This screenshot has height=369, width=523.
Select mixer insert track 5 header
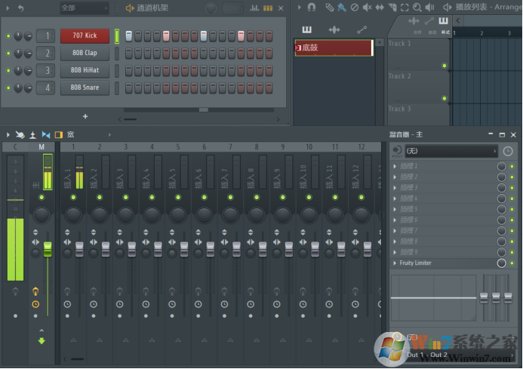[x=177, y=146]
